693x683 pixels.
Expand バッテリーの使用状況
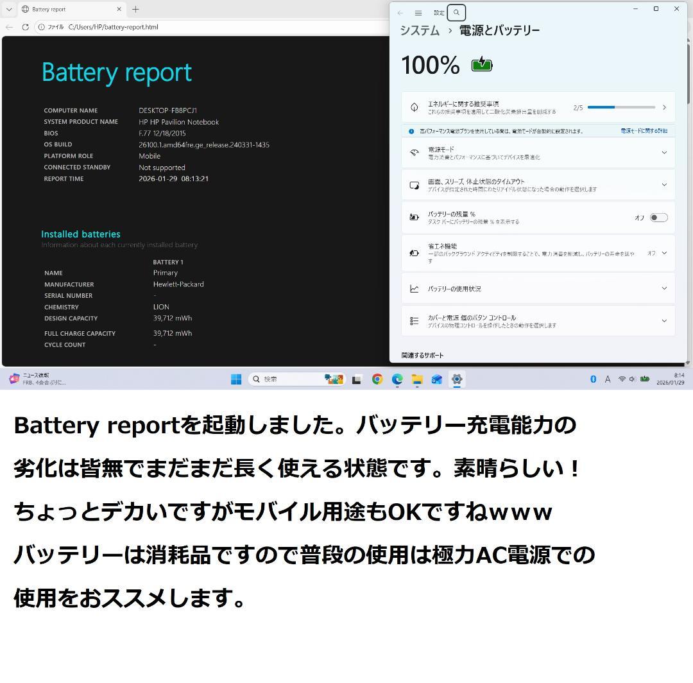pyautogui.click(x=664, y=288)
